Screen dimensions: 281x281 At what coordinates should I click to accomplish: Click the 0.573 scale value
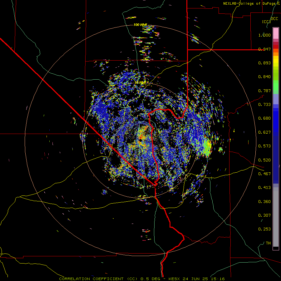[264, 146]
